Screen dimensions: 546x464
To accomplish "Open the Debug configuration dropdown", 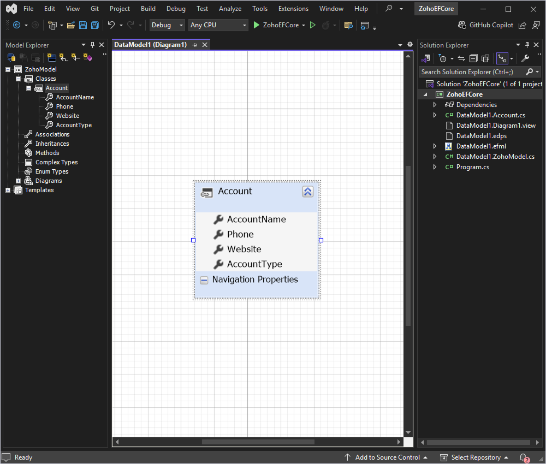I will coord(167,25).
